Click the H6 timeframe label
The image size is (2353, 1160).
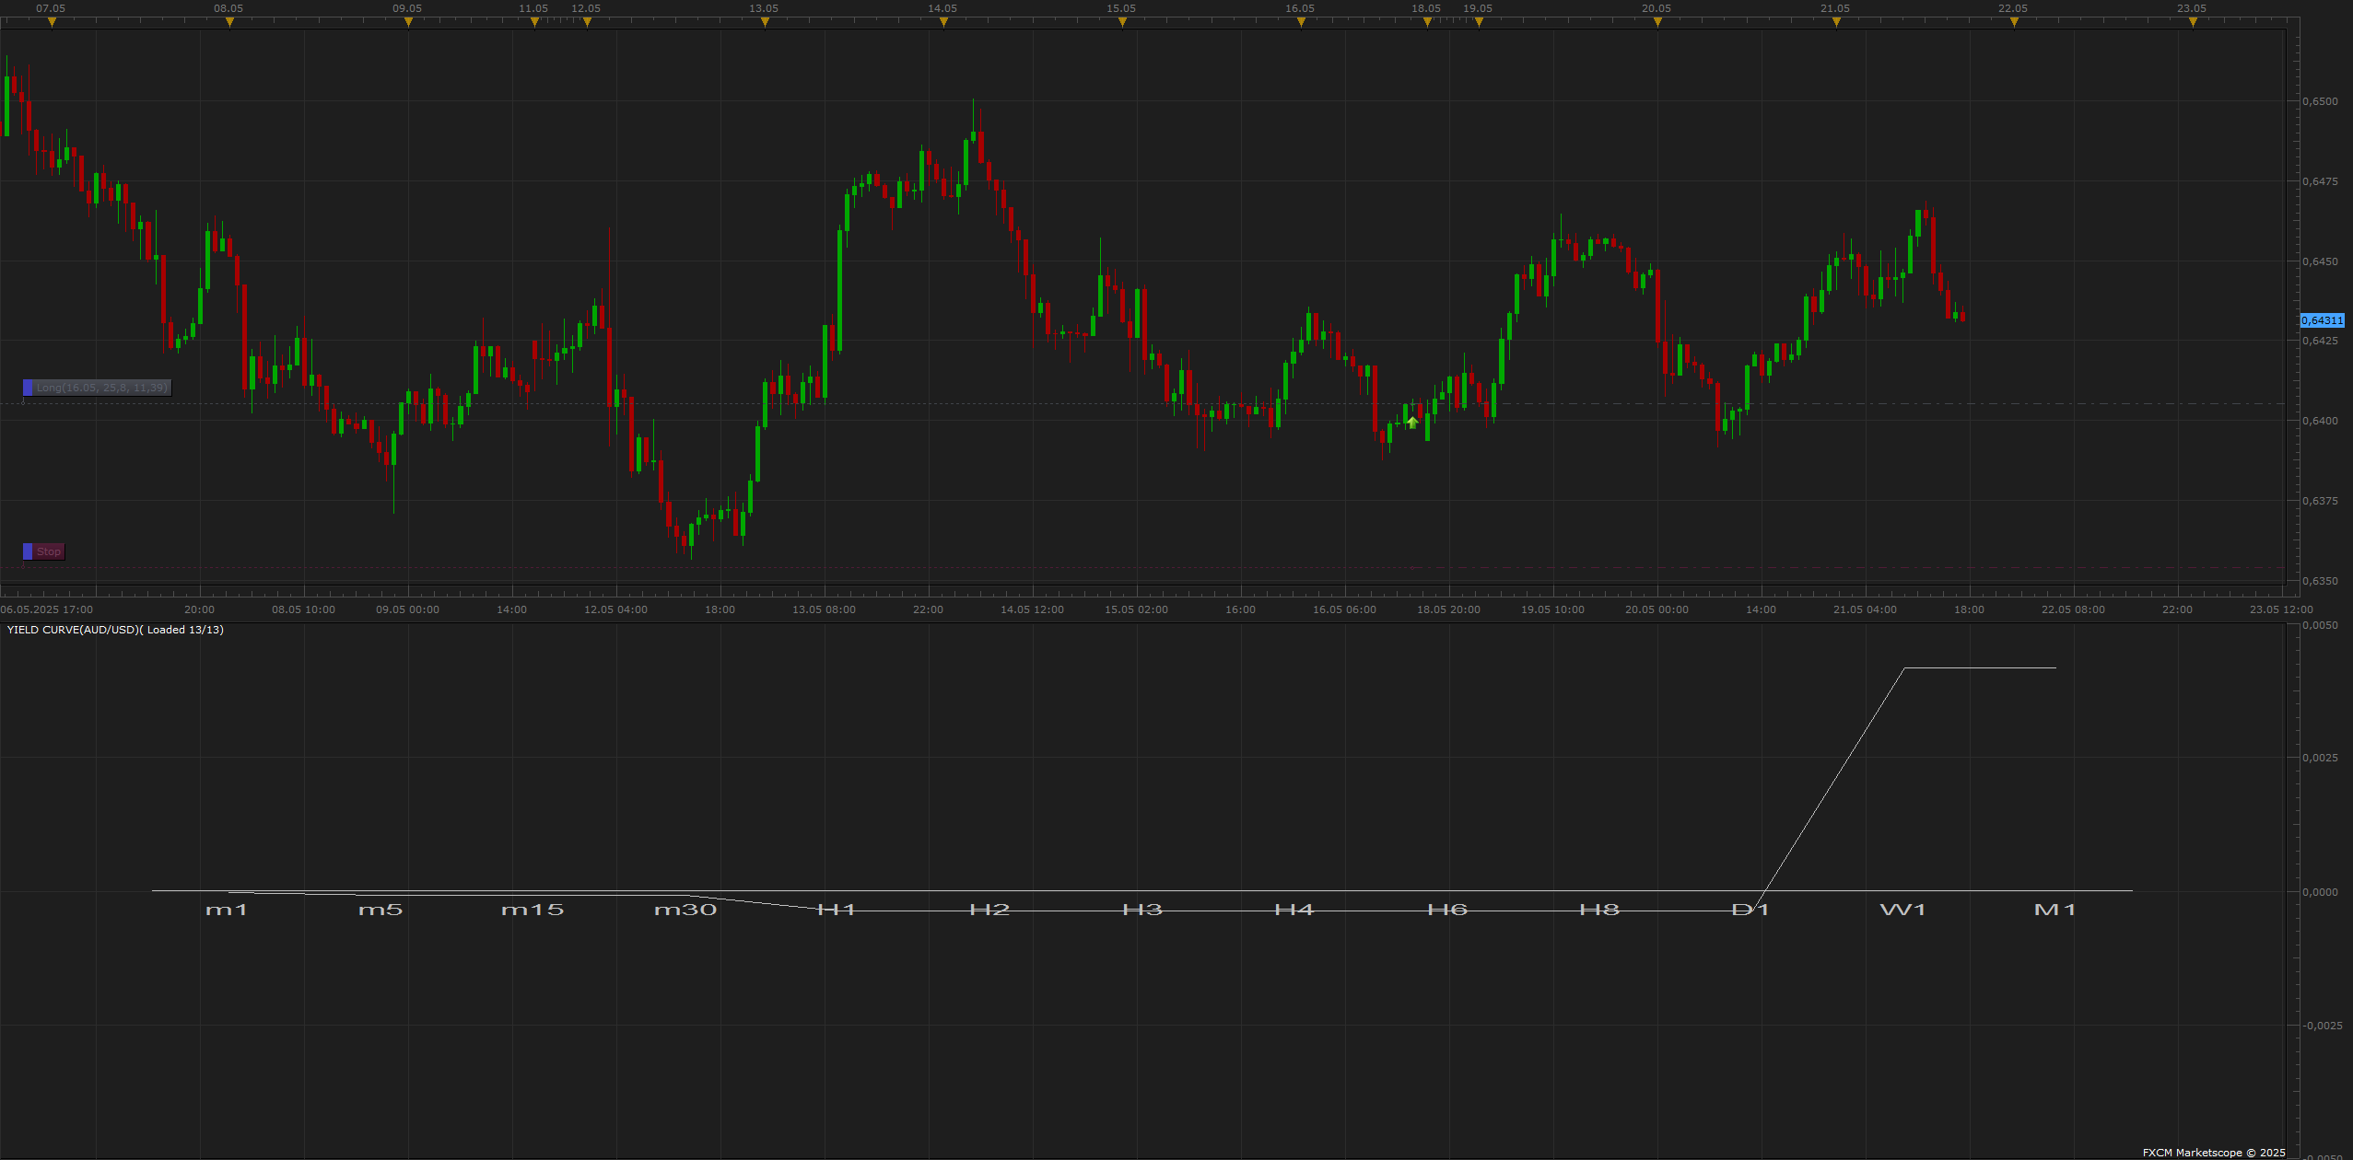[1447, 910]
